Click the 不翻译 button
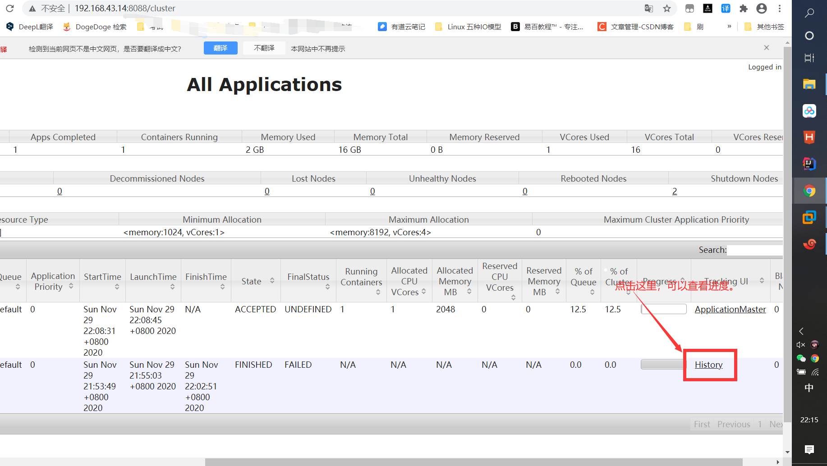Screen dimensions: 827x466 [x=264, y=48]
